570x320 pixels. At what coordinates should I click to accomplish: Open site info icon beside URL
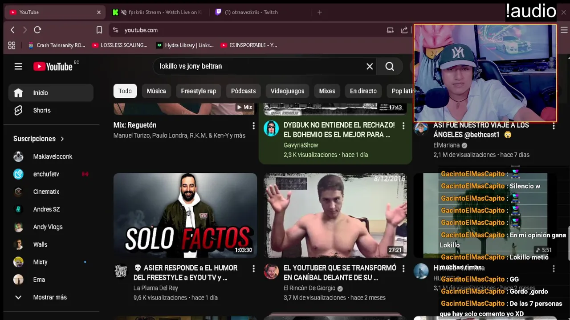[x=115, y=30]
